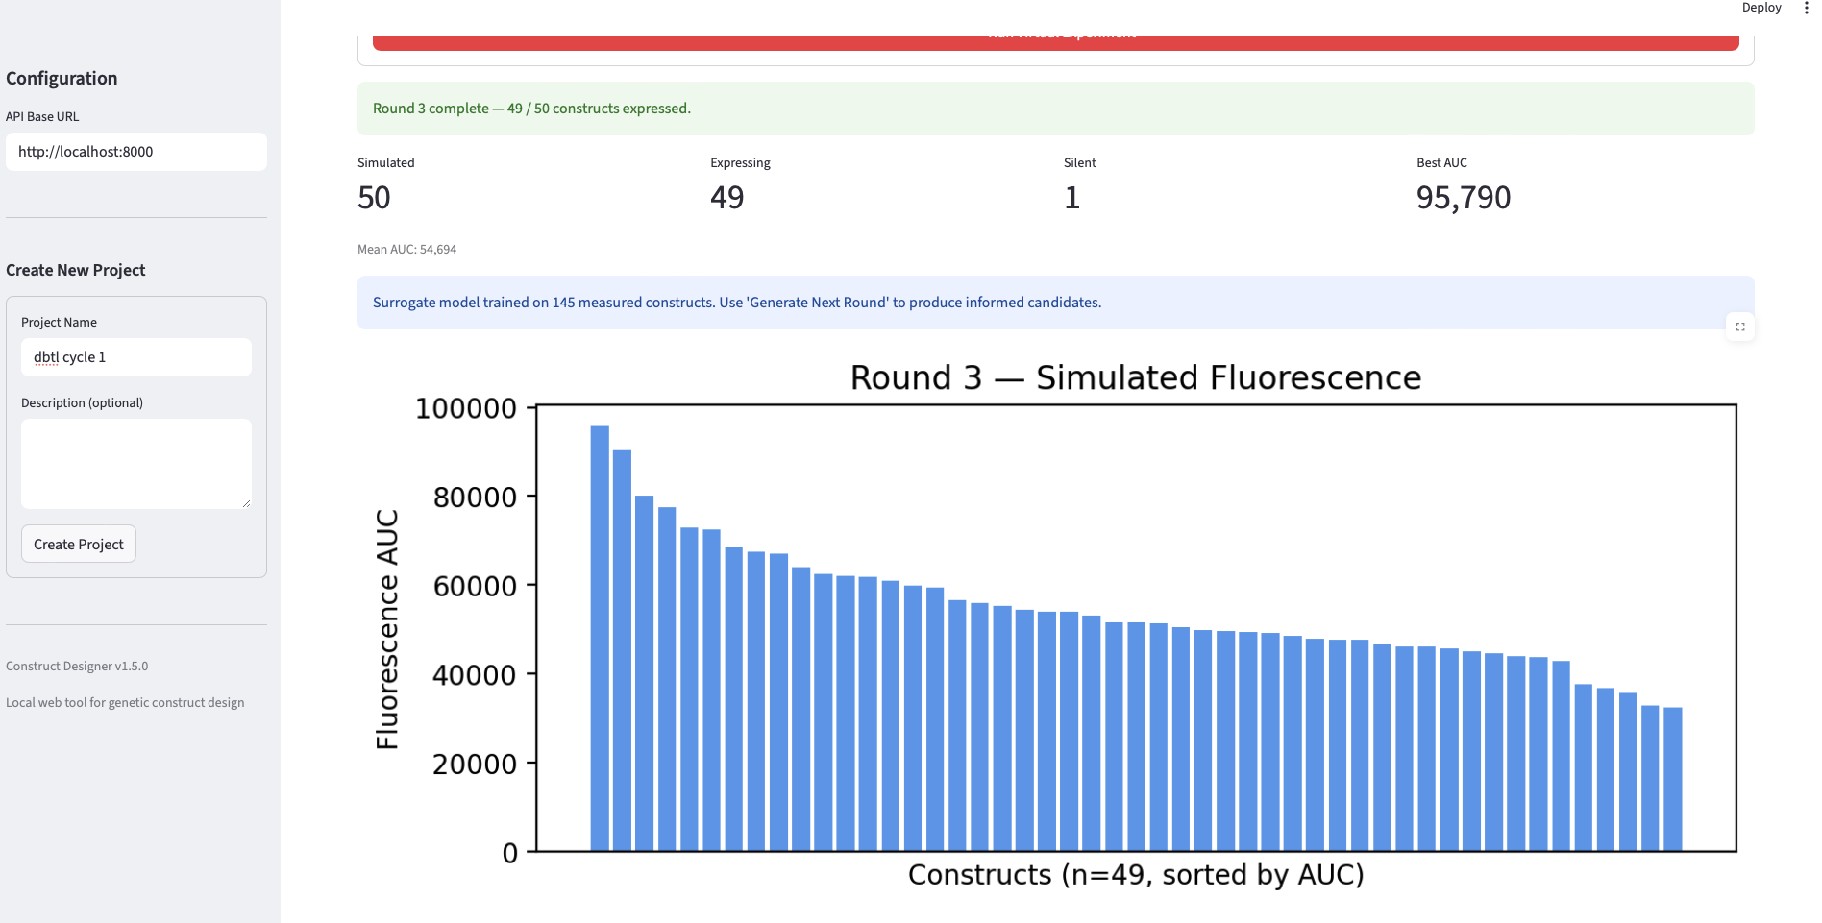The height and width of the screenshot is (923, 1822).
Task: Click the Round 3 Simulated Fluorescence title
Action: 1136,377
